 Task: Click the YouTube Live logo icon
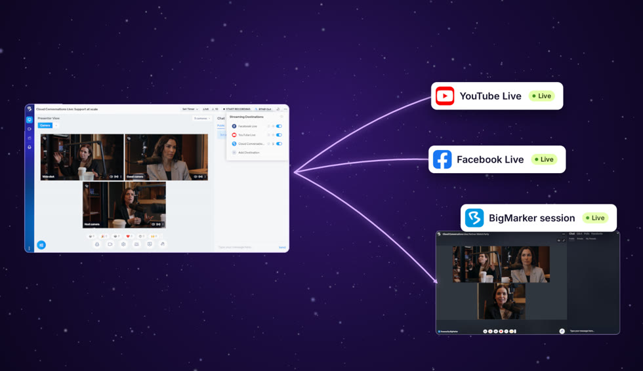445,96
